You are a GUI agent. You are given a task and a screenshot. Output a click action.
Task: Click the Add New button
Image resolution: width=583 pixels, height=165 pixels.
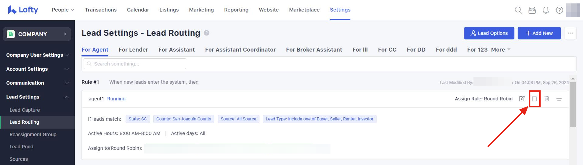point(539,33)
